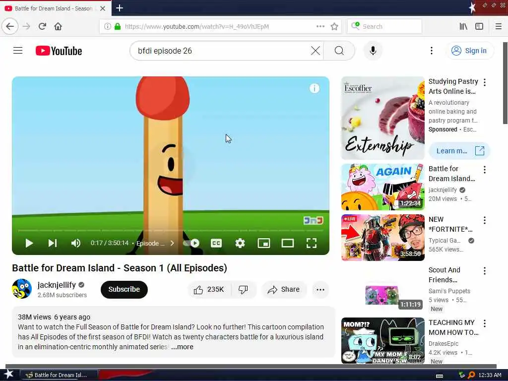Seek on the video progress bar
The image size is (508, 381).
pyautogui.click(x=171, y=230)
